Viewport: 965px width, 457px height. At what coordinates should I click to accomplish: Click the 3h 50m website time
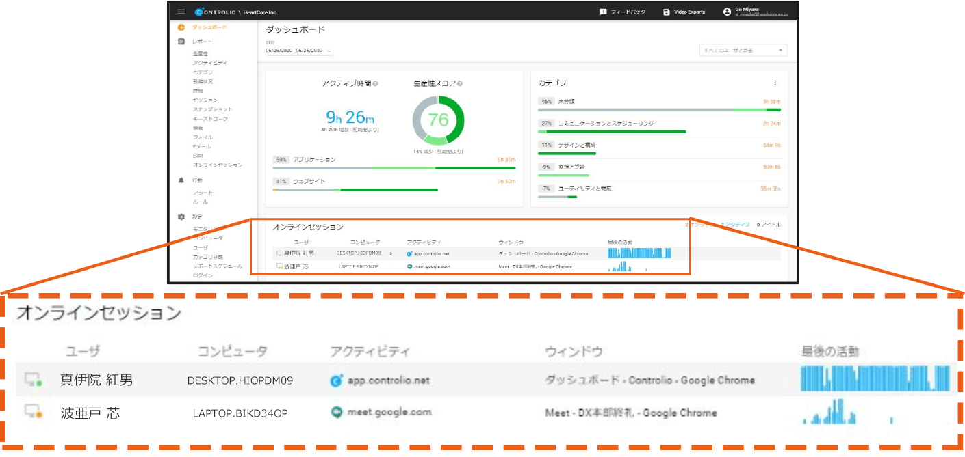tap(506, 182)
